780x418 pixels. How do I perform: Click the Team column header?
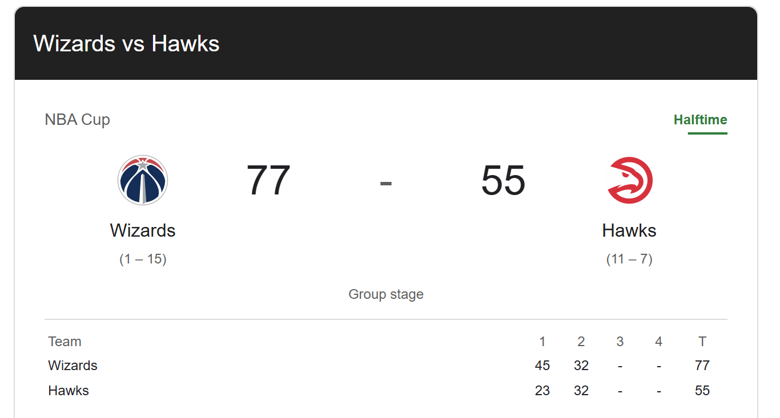pos(65,342)
